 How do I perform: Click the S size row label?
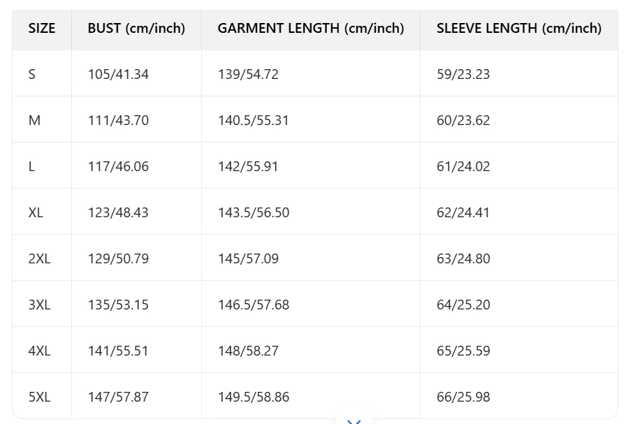(x=32, y=74)
